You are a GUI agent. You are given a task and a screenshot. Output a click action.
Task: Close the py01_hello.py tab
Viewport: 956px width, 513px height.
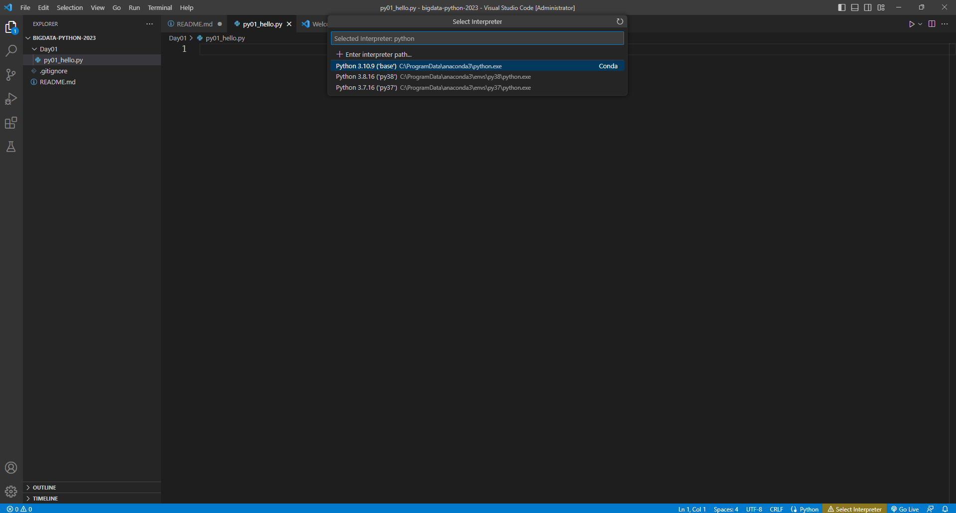pyautogui.click(x=289, y=24)
